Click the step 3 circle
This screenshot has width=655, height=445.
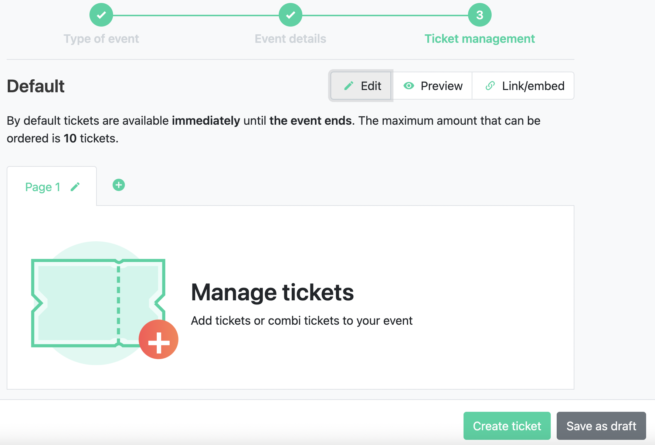(480, 15)
